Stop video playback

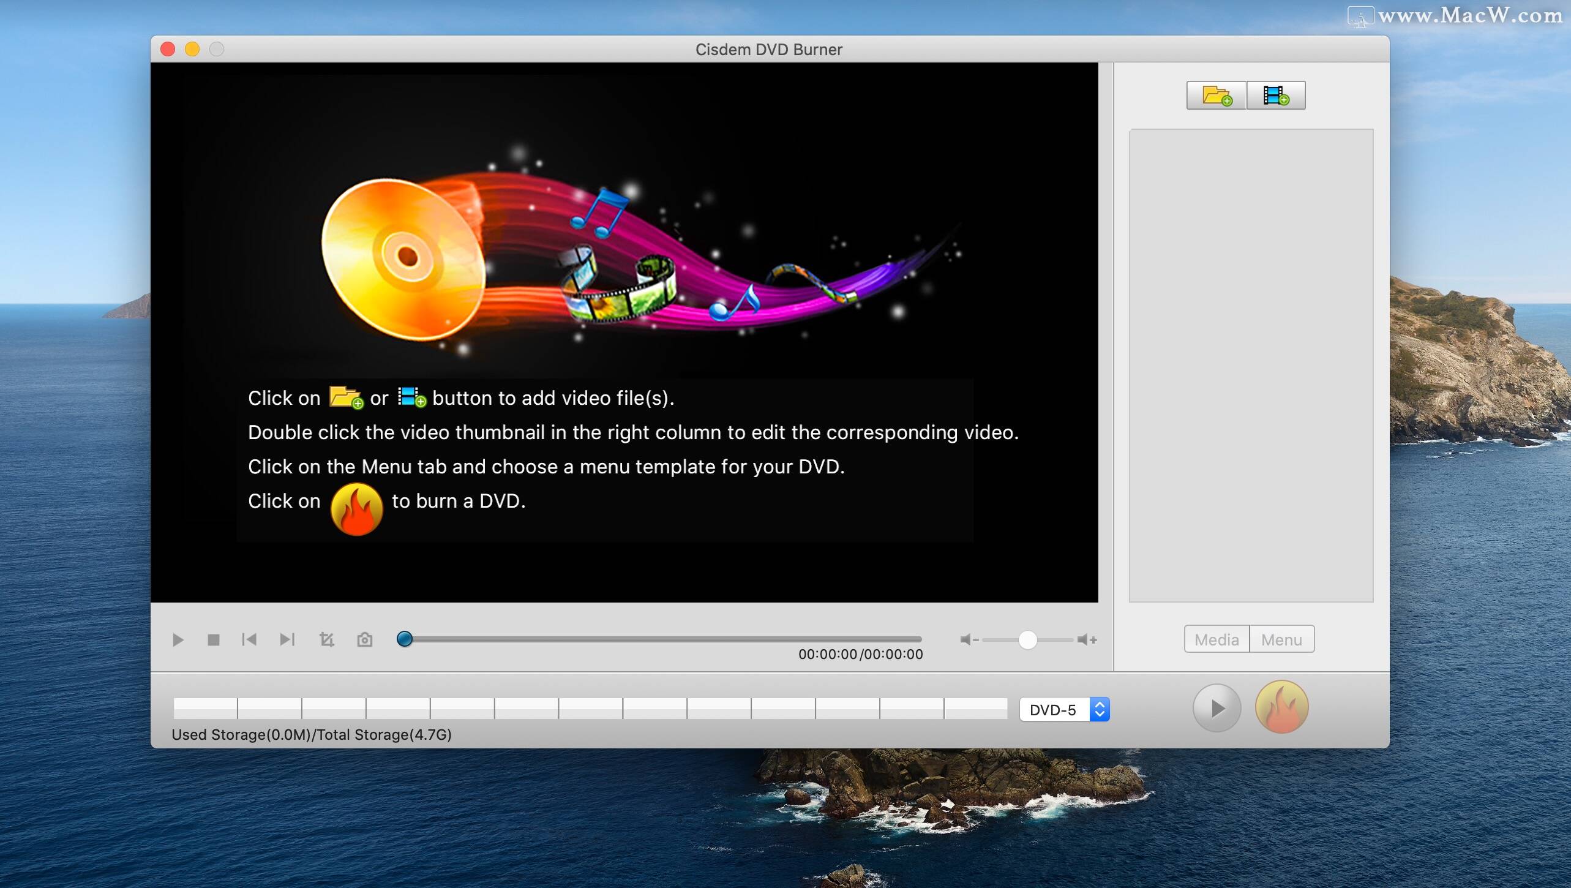[213, 639]
